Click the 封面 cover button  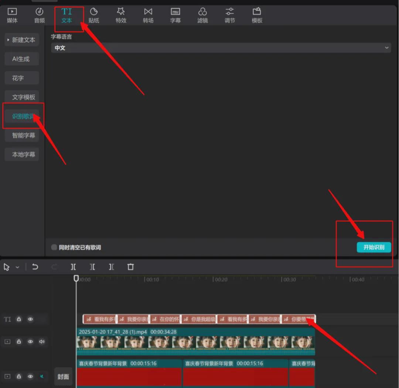coord(63,377)
